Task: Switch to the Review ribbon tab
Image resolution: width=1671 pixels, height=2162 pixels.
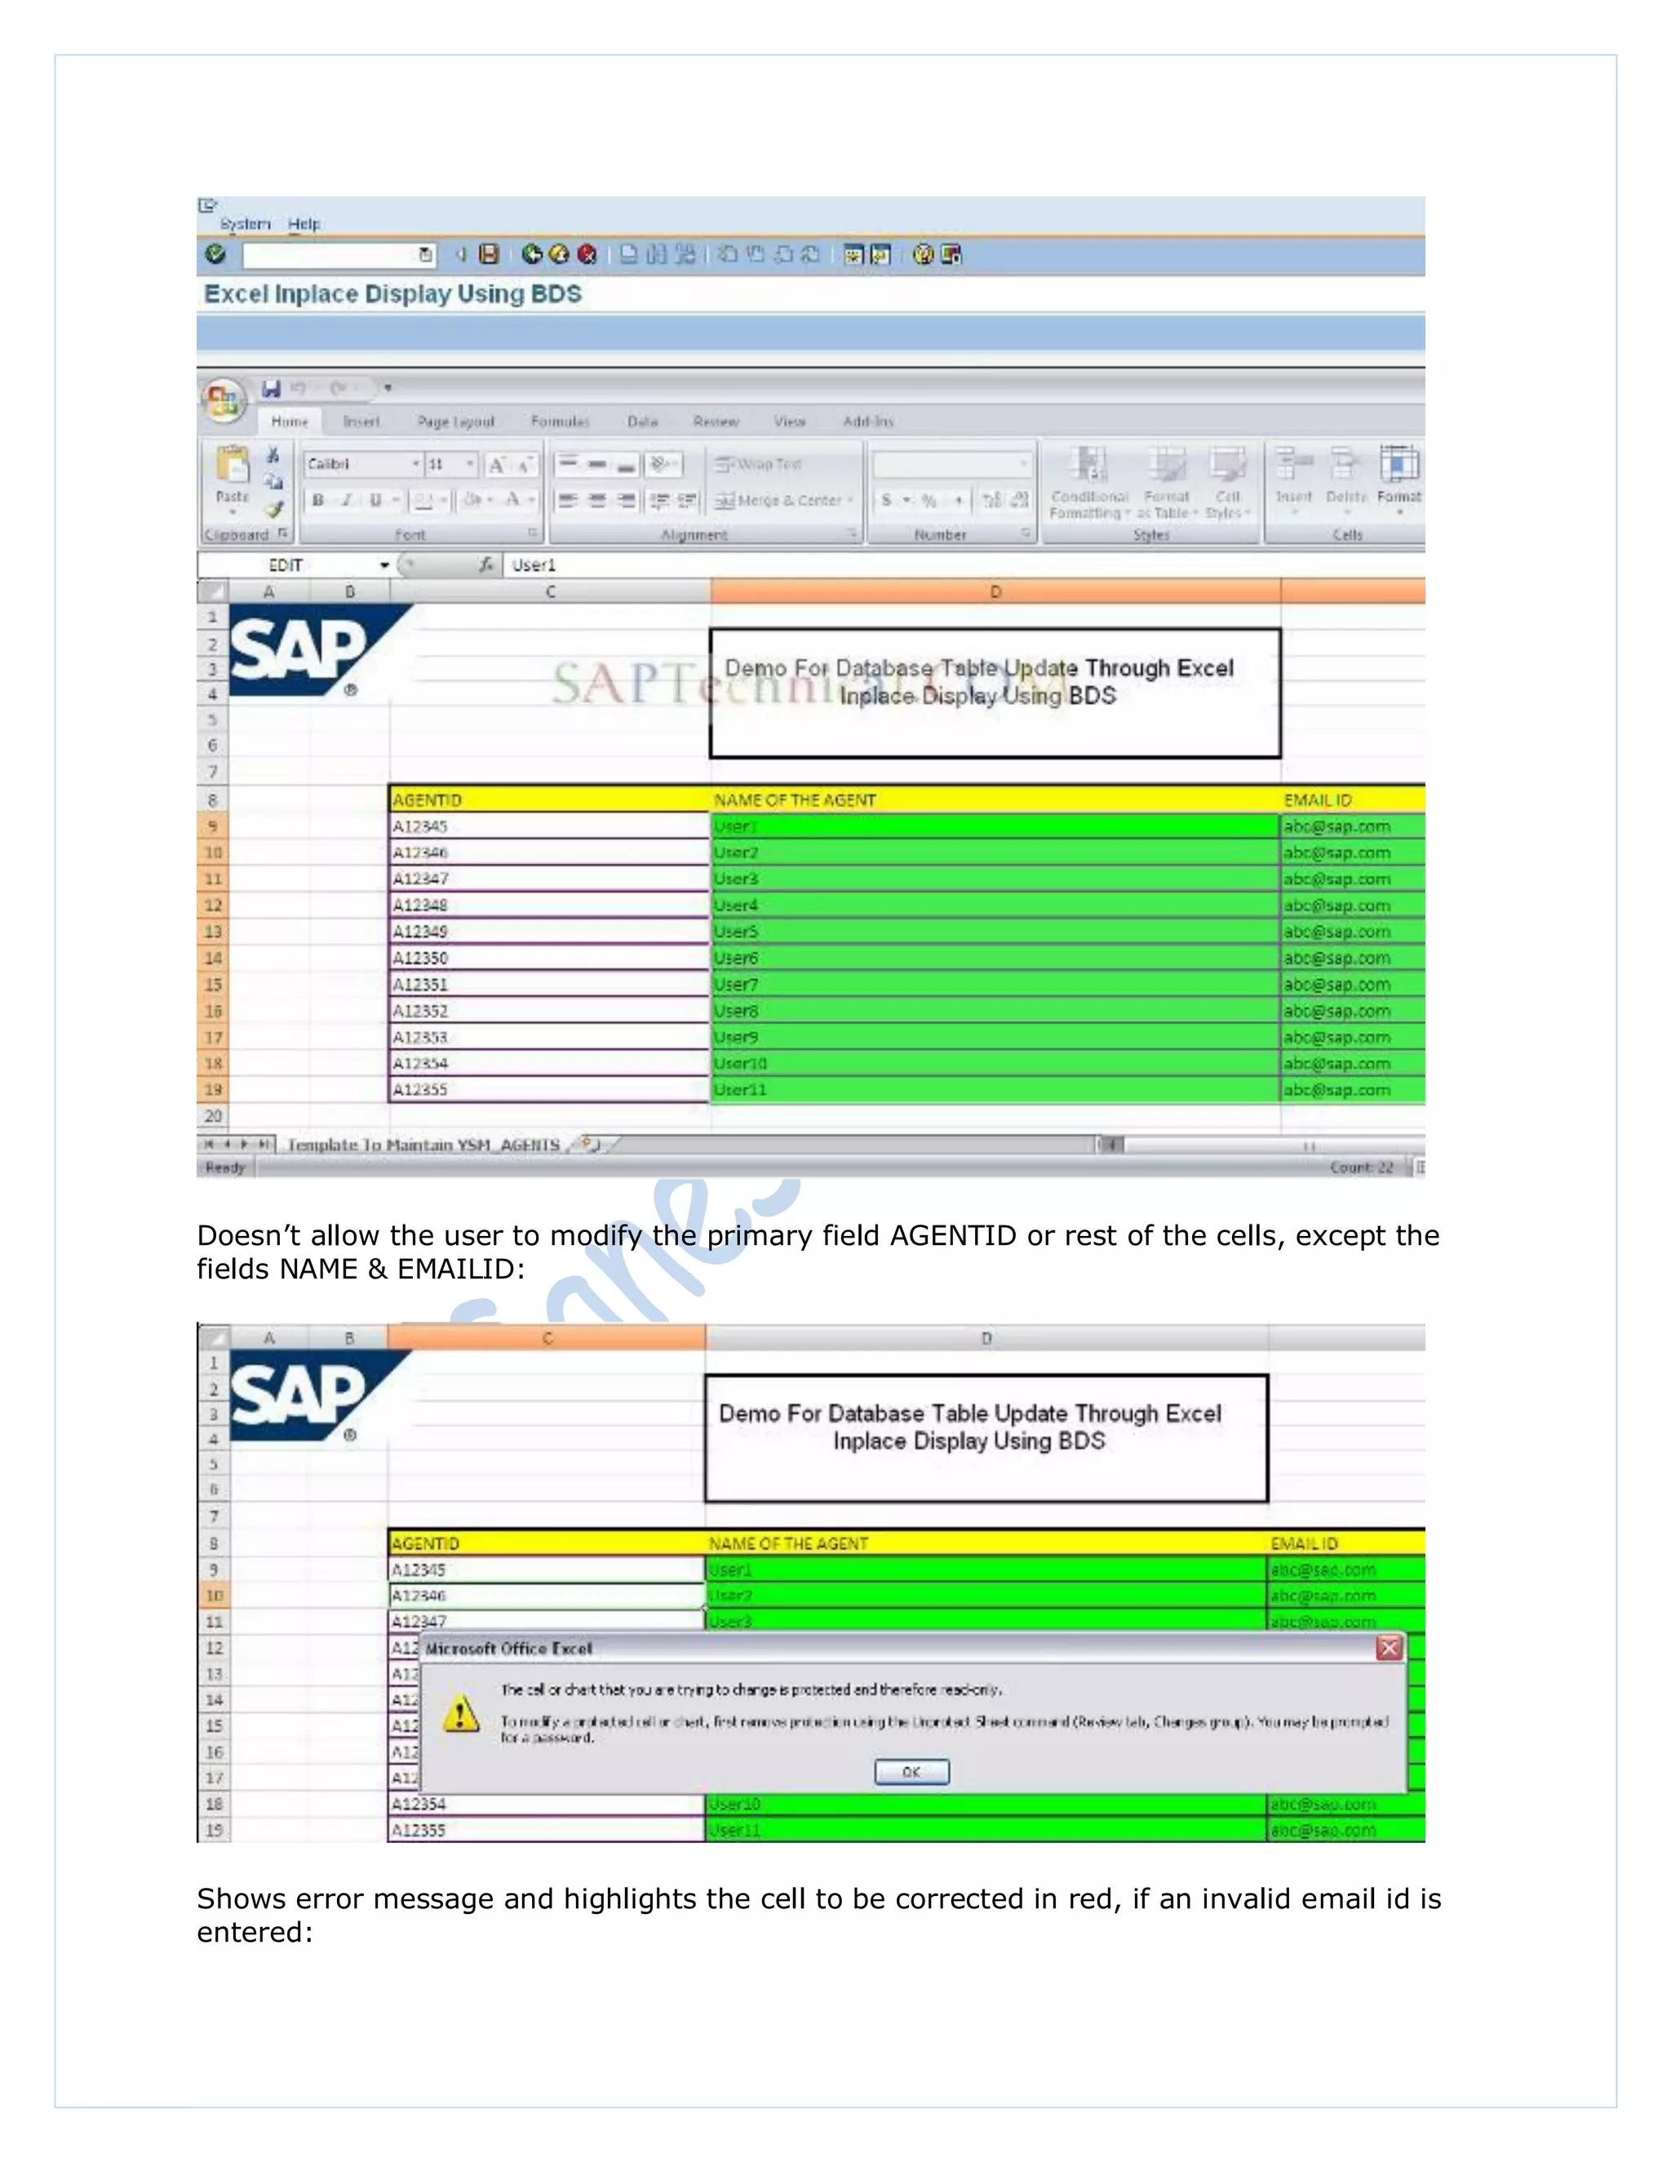Action: point(716,422)
